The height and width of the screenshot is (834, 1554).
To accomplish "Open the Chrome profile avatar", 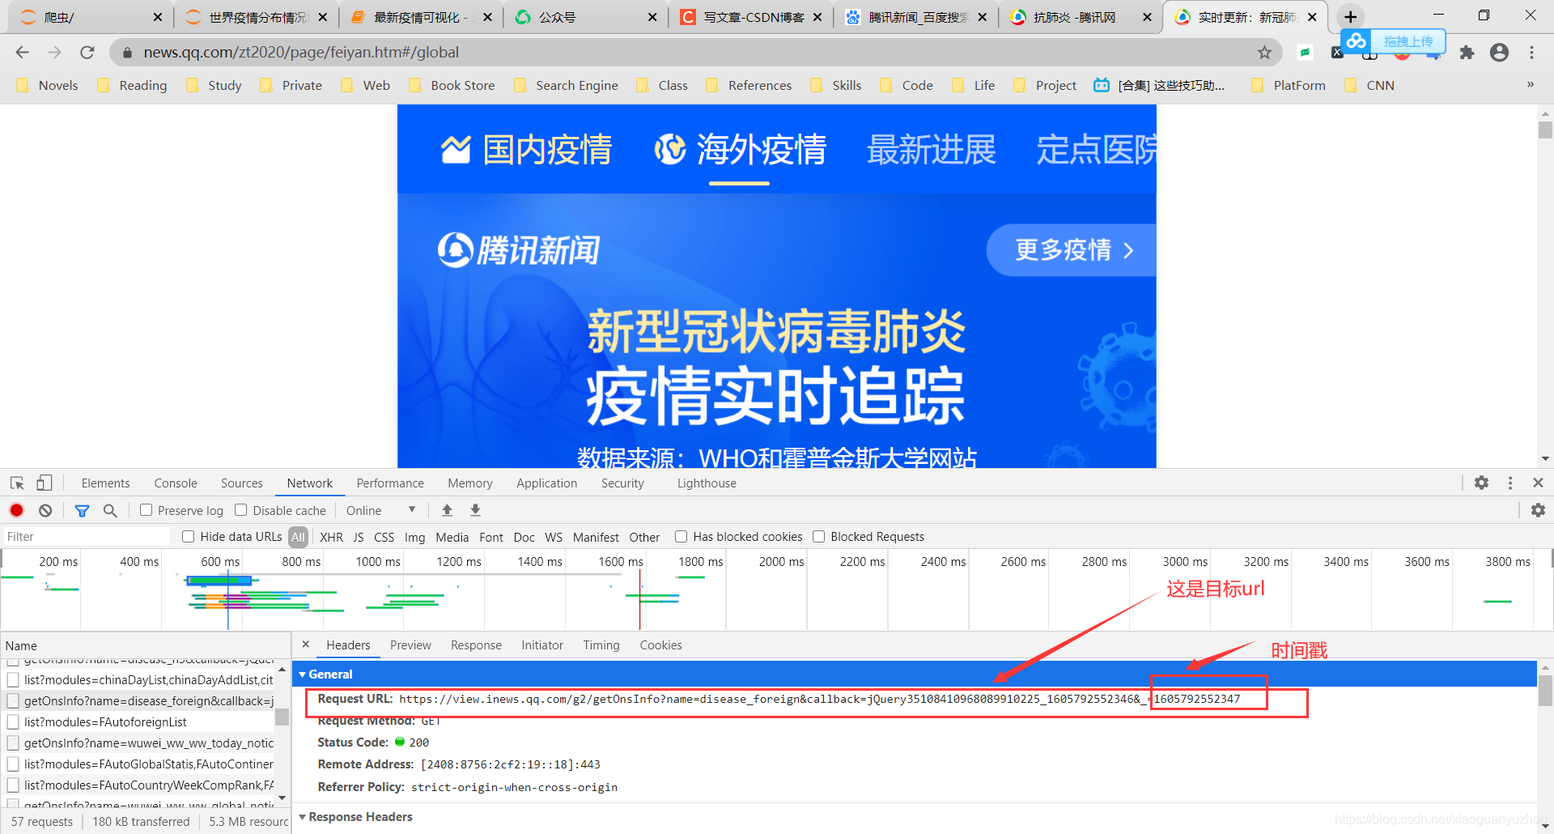I will [x=1499, y=53].
